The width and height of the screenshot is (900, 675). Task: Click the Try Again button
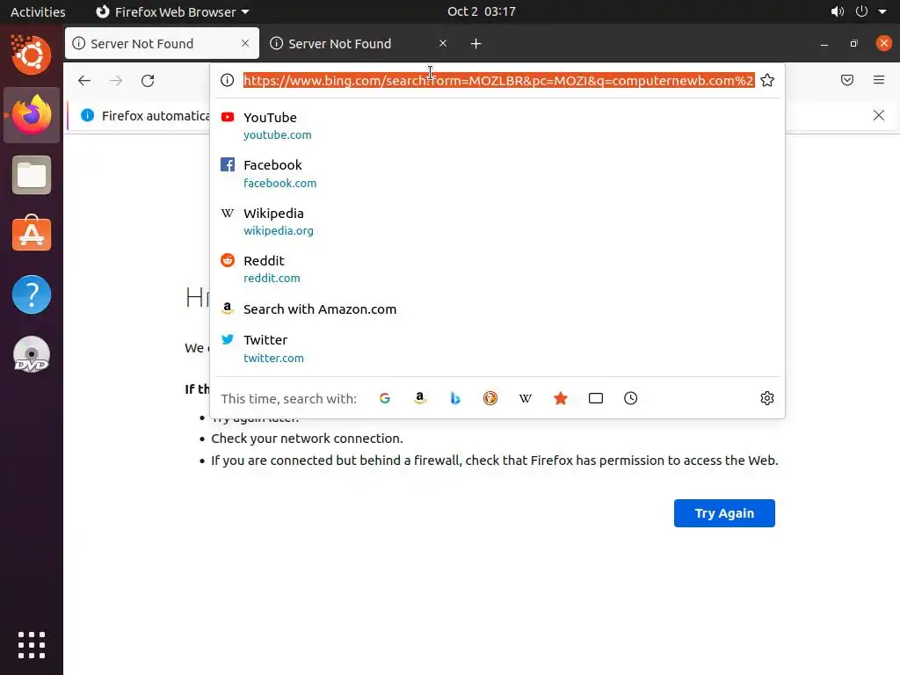[x=724, y=513]
